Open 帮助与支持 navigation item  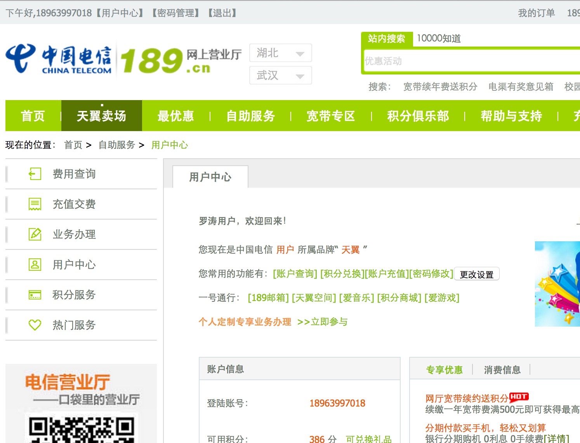pos(511,116)
